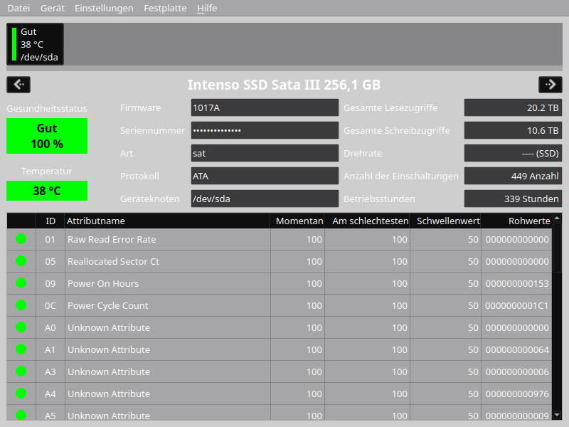
Task: Click the Protokoll field showing ATA
Action: [x=265, y=176]
